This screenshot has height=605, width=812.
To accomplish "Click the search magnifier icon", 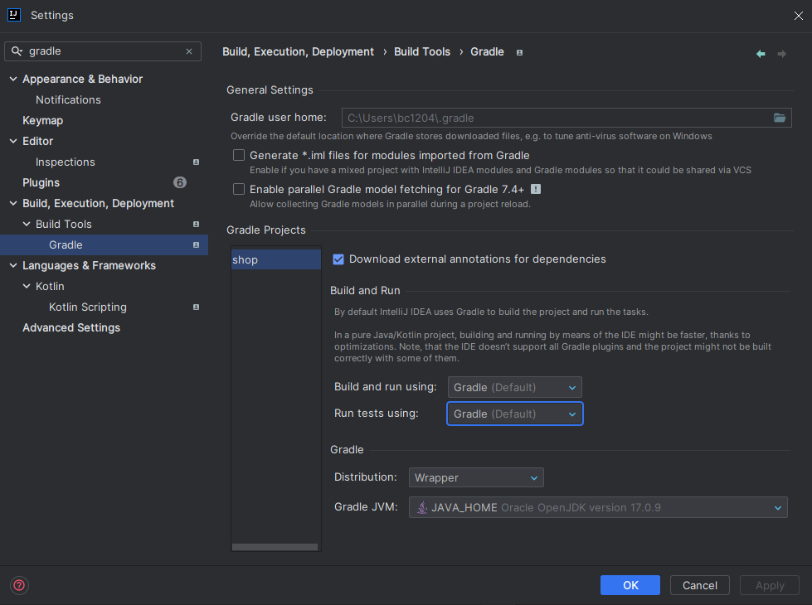I will tap(17, 51).
